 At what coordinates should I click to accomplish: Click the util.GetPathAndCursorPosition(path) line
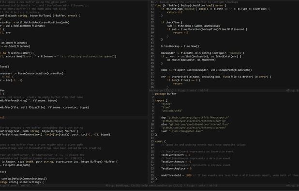tap(34, 22)
